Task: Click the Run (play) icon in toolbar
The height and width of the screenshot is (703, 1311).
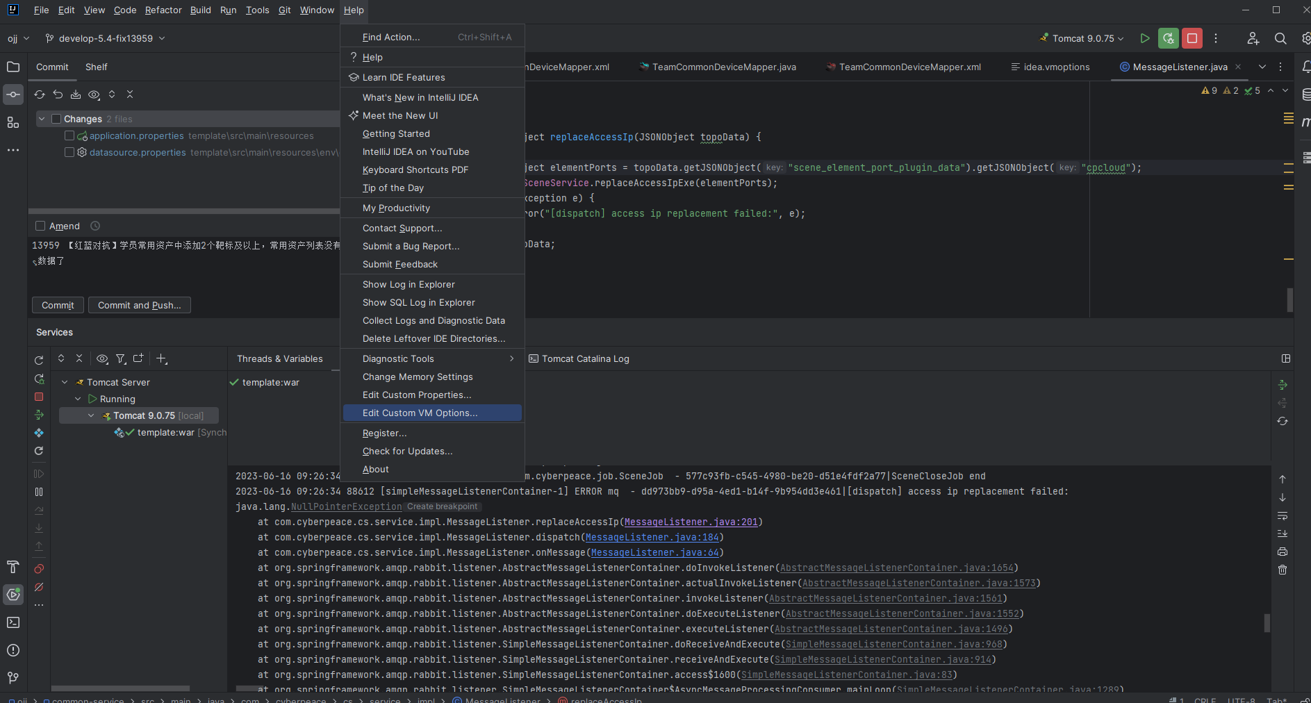Action: tap(1144, 38)
